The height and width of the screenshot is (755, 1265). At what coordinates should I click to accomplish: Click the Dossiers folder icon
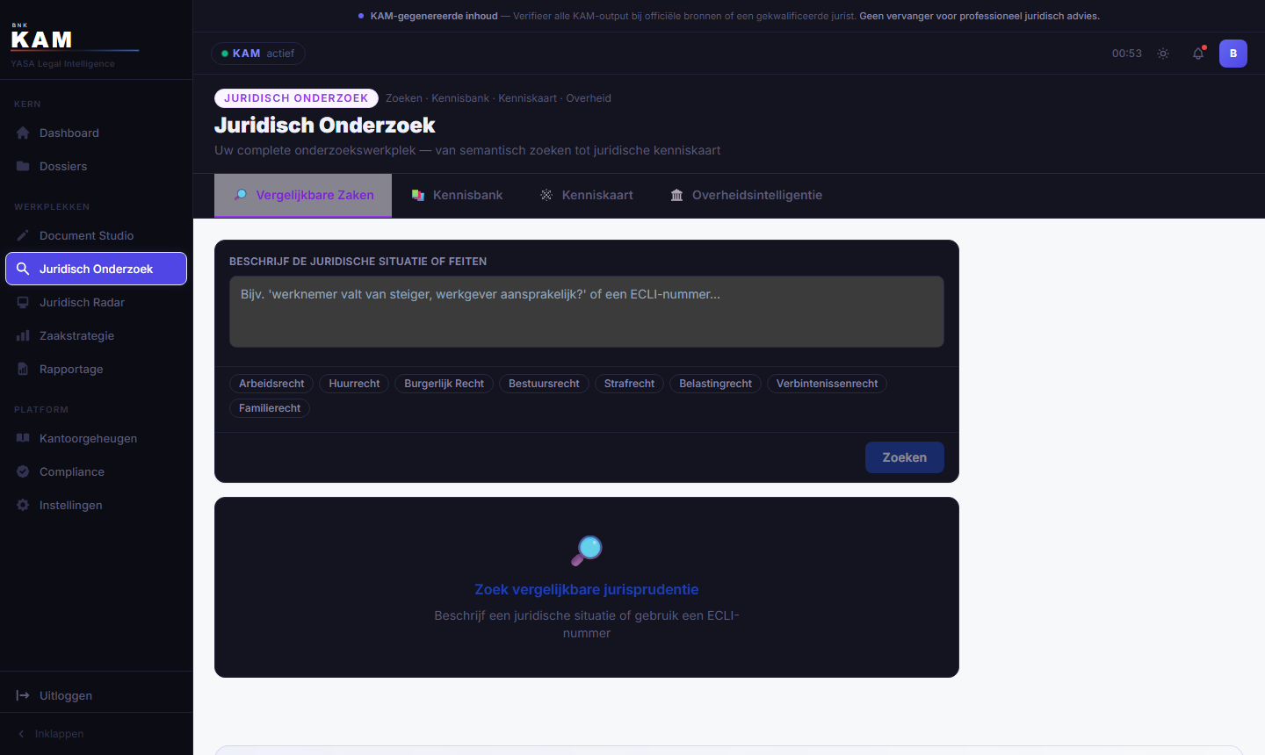pyautogui.click(x=23, y=166)
